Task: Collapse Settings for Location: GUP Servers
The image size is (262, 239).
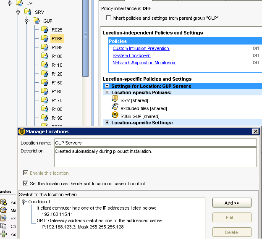Action: click(107, 86)
